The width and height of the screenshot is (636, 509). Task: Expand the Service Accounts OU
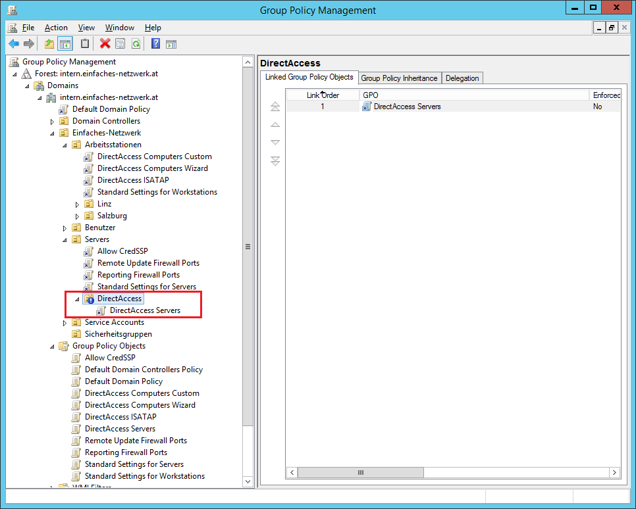coord(65,323)
